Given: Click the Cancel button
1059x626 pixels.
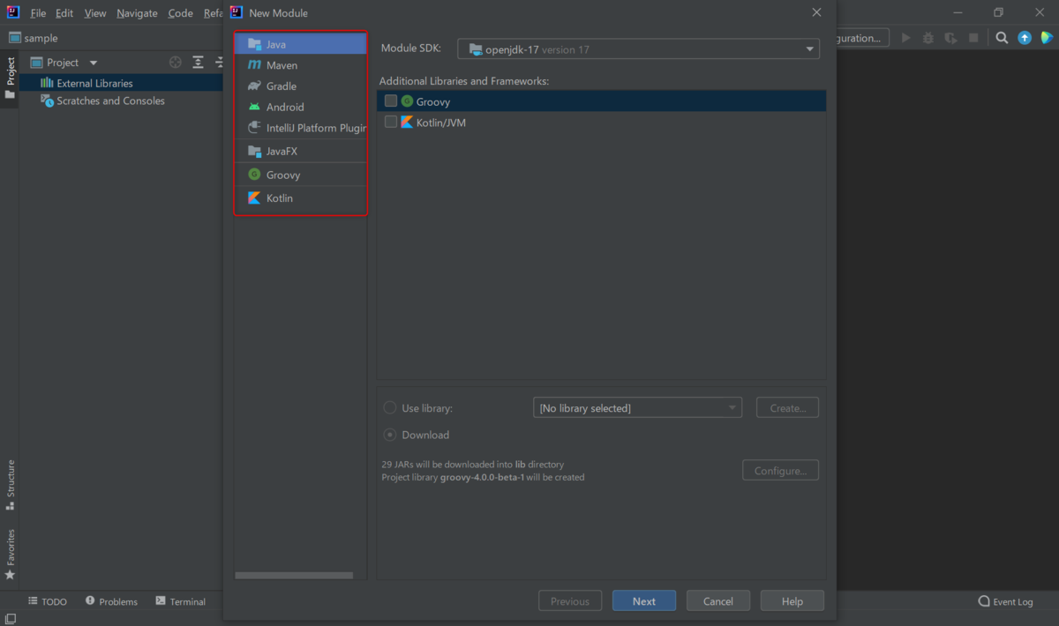Looking at the screenshot, I should pyautogui.click(x=718, y=601).
